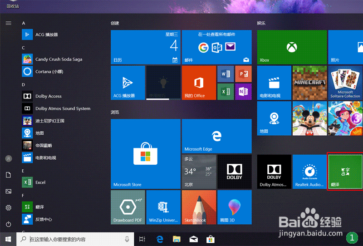Open the 照片 photos tile

coord(345,47)
